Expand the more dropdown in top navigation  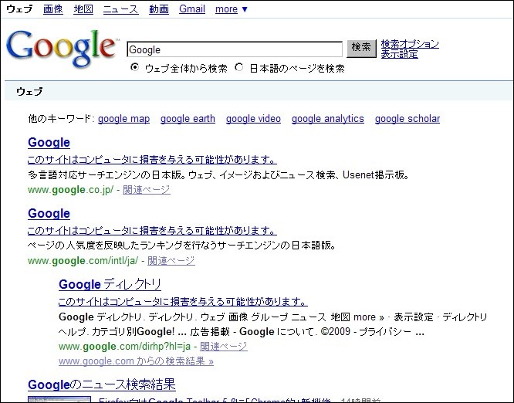coord(231,9)
